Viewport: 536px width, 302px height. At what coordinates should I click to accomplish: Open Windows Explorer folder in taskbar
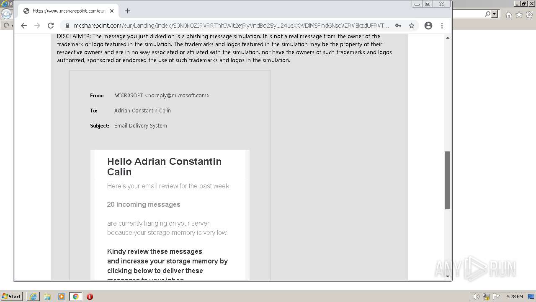click(x=47, y=297)
